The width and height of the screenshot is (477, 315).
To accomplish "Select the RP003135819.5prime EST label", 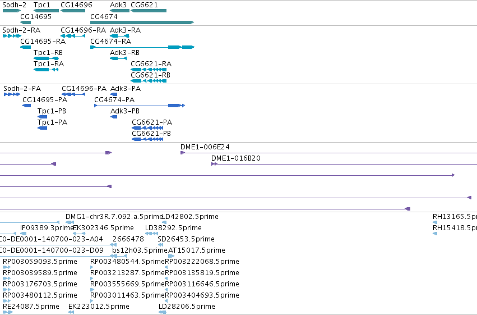I will coord(202,273).
